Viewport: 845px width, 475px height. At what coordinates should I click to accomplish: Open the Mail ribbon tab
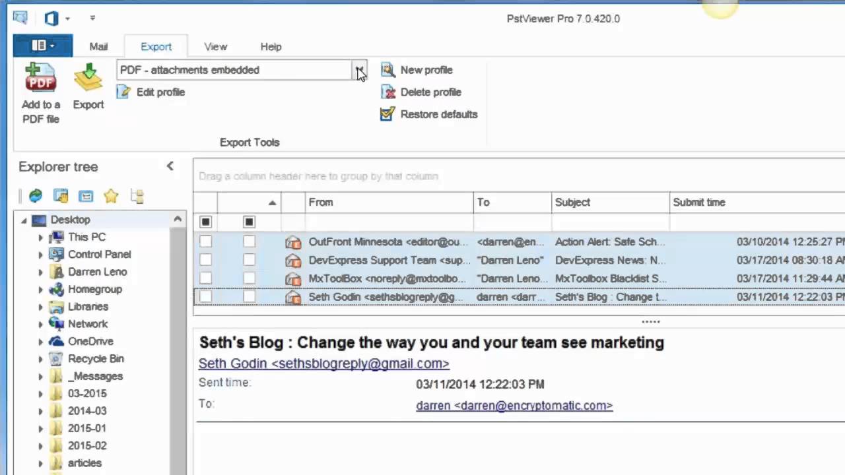point(98,47)
